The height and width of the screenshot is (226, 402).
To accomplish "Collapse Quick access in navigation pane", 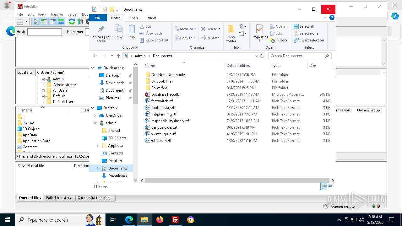I will coord(93,68).
